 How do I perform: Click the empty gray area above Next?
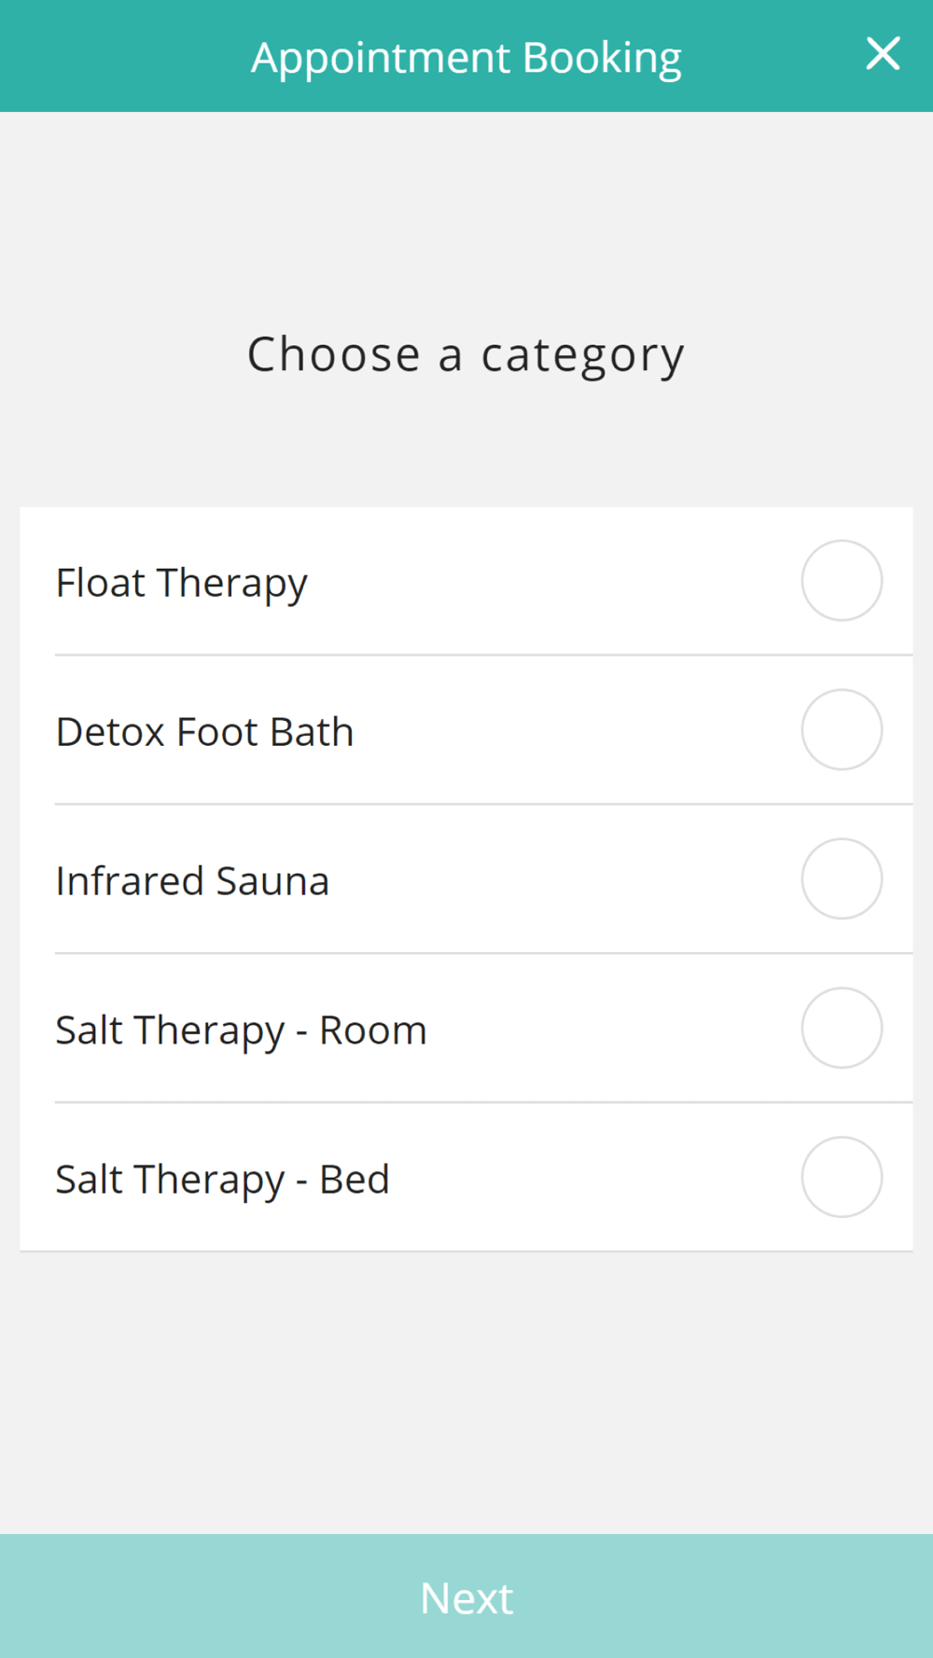(x=466, y=1392)
